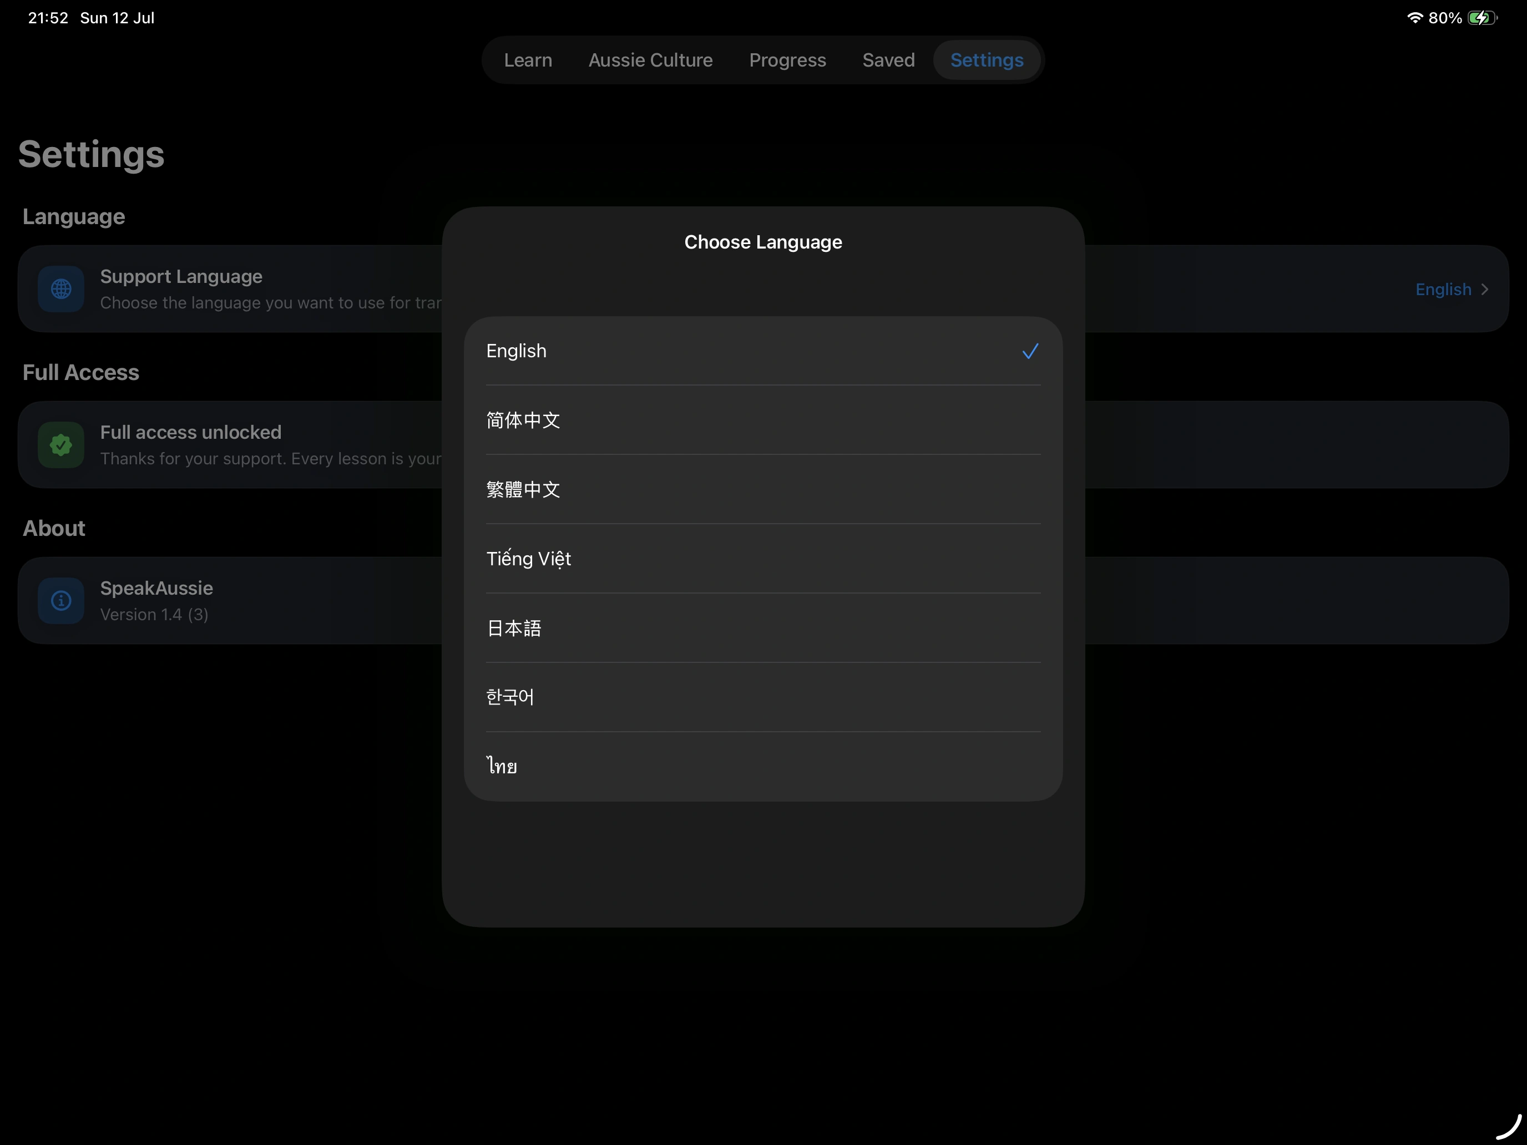Choose ไทย from the language list

coord(763,767)
